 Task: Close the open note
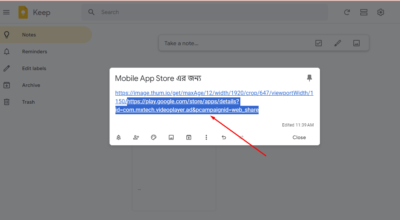[299, 137]
